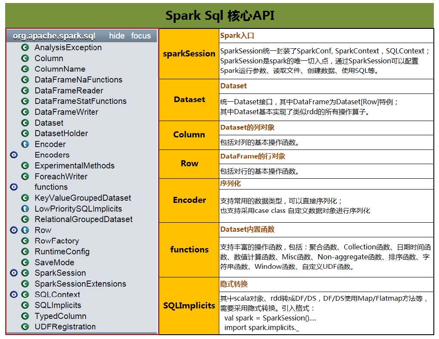Open the UDFRegistration class link
The width and height of the screenshot is (439, 339).
click(x=65, y=327)
